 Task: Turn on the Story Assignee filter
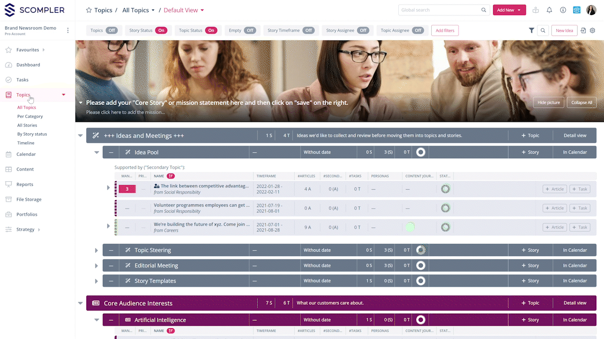pos(362,31)
